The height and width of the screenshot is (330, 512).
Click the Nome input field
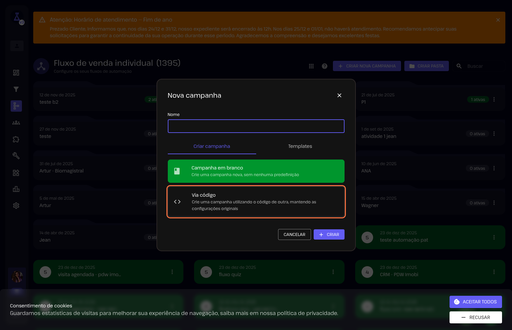click(256, 126)
